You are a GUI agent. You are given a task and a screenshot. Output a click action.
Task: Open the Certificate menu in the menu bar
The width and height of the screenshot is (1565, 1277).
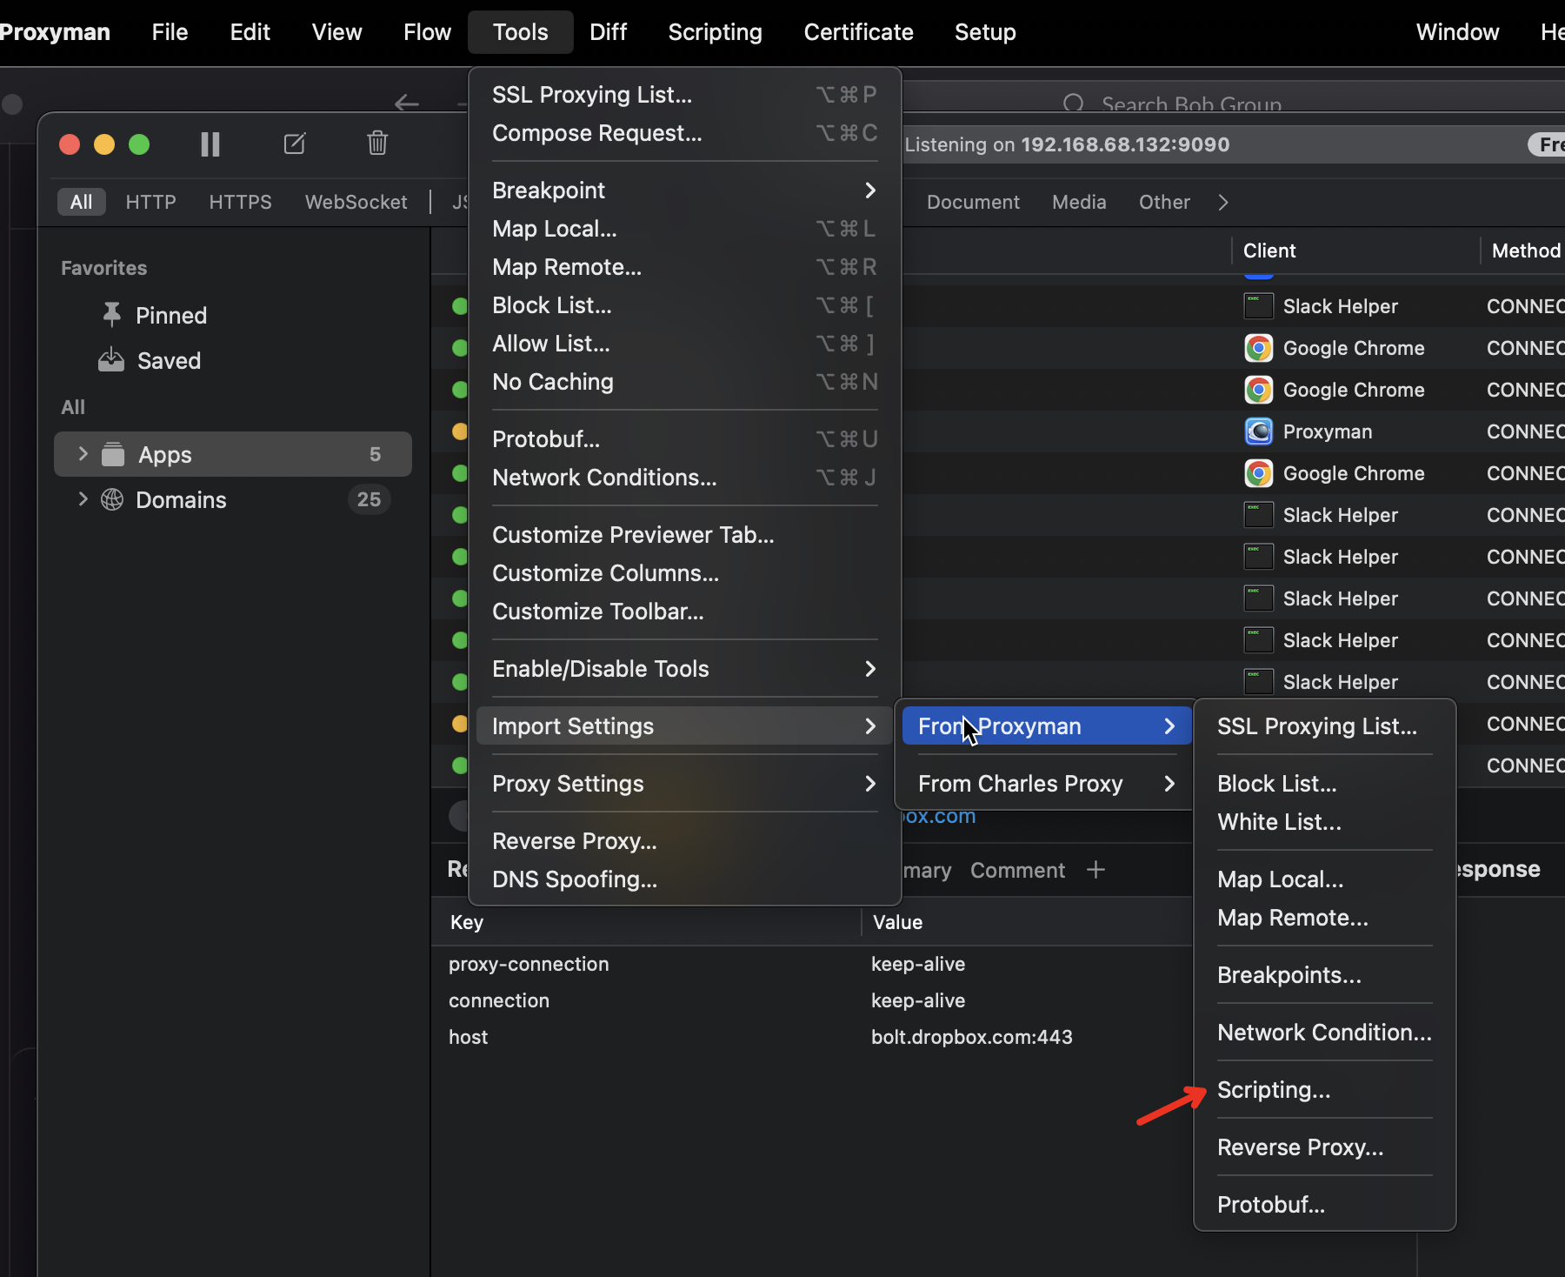click(x=858, y=32)
